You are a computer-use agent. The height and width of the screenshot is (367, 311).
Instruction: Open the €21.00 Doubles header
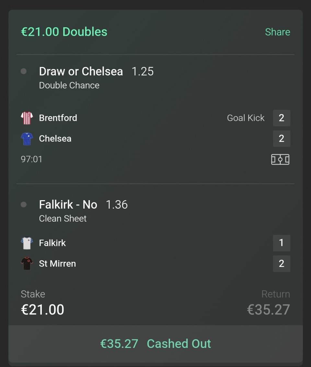[64, 32]
